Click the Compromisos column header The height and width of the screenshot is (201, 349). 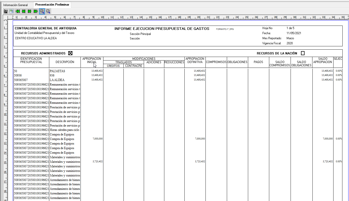pos(216,62)
